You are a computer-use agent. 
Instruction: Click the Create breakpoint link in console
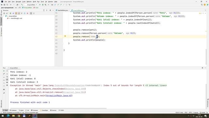coord(93,85)
